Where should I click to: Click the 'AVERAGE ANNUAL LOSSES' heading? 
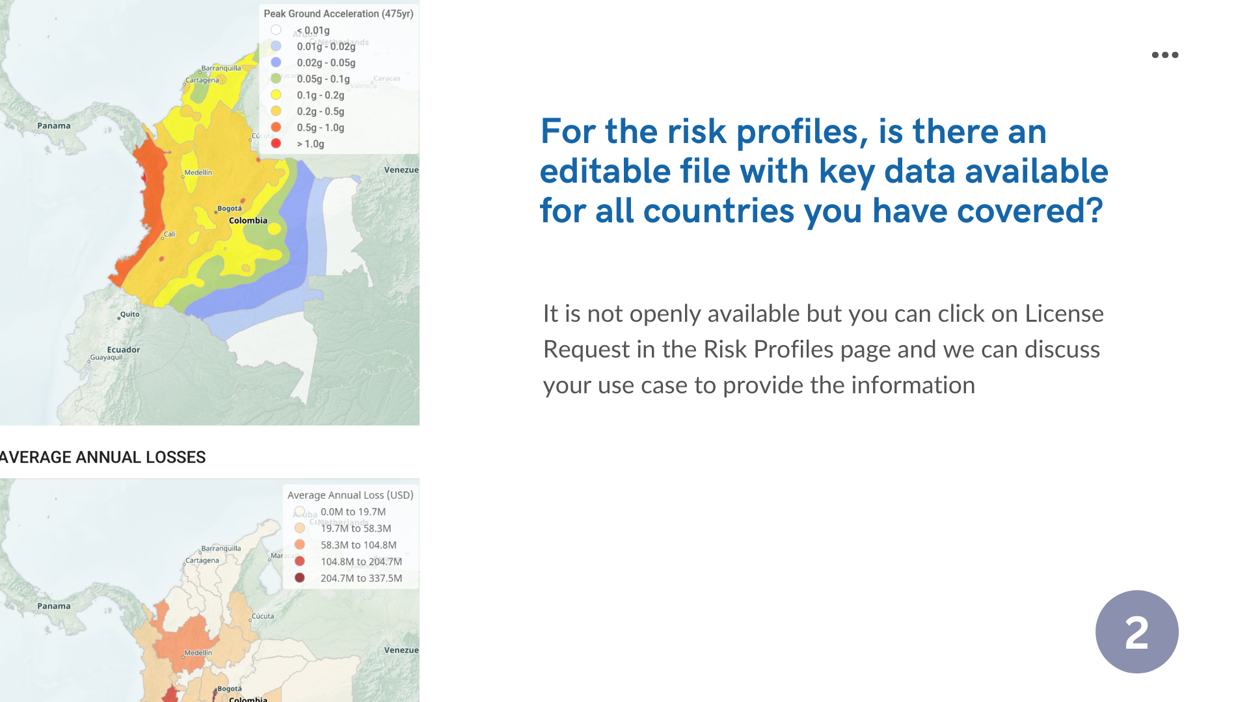click(x=103, y=458)
